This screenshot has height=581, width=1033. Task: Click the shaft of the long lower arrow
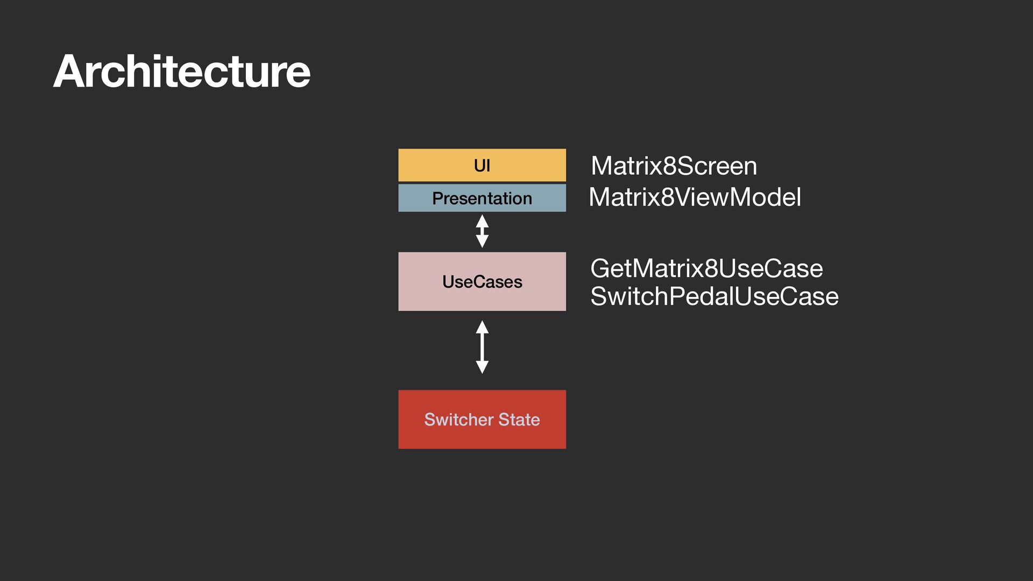(482, 347)
